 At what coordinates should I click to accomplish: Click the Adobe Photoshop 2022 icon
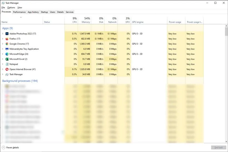pyautogui.click(x=7, y=34)
